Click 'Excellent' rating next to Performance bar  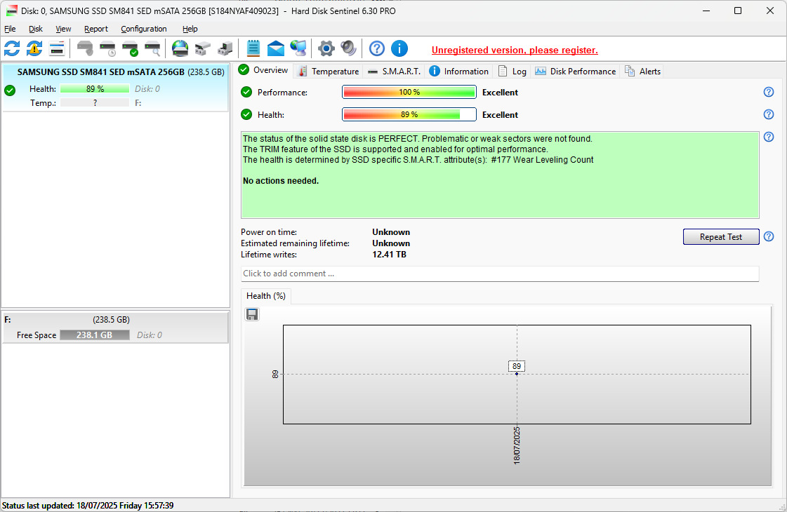coord(500,93)
